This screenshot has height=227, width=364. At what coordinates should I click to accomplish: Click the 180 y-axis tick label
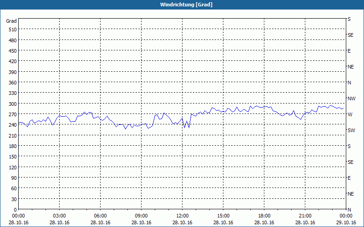(x=13, y=146)
